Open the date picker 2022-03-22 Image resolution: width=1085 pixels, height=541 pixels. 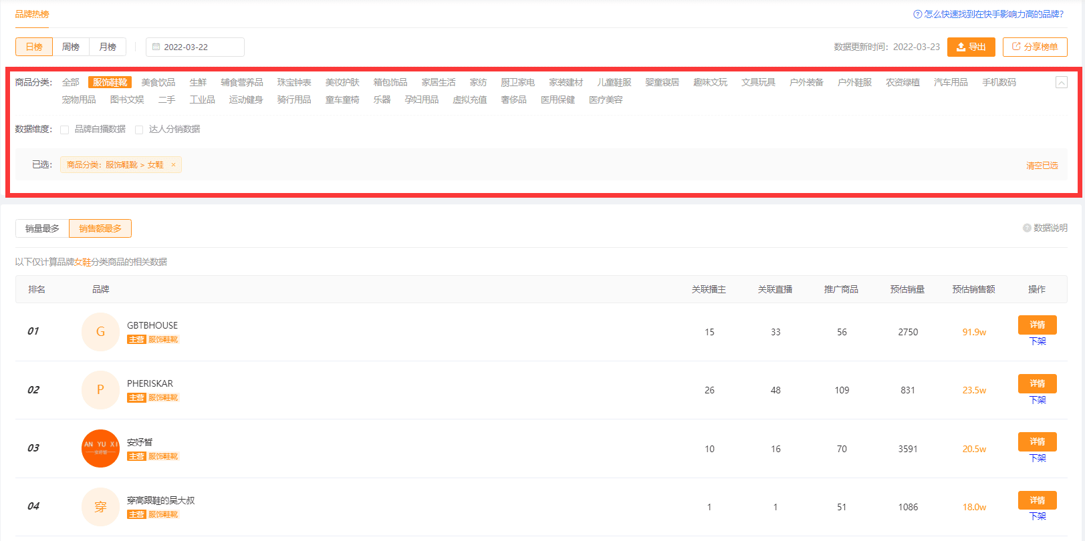coord(195,47)
